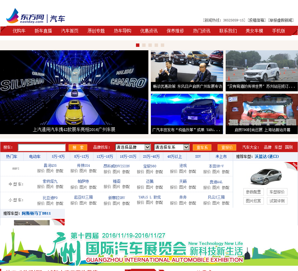Open the 东风日产启辰广州车展专访 thumbnail
This screenshot has width=298, height=271.
(187, 71)
